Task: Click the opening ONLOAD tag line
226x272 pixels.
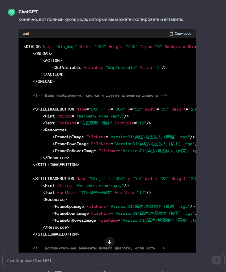Action: pos(43,54)
